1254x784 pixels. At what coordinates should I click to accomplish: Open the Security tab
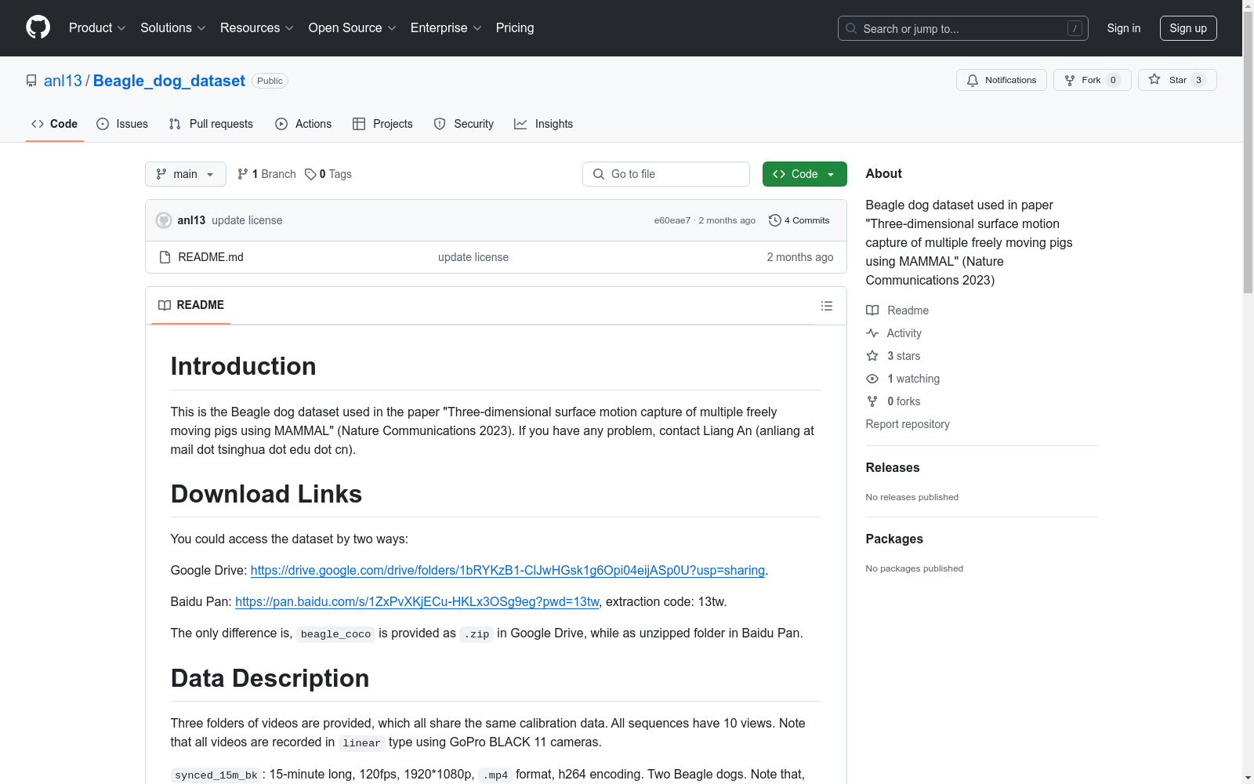(464, 124)
